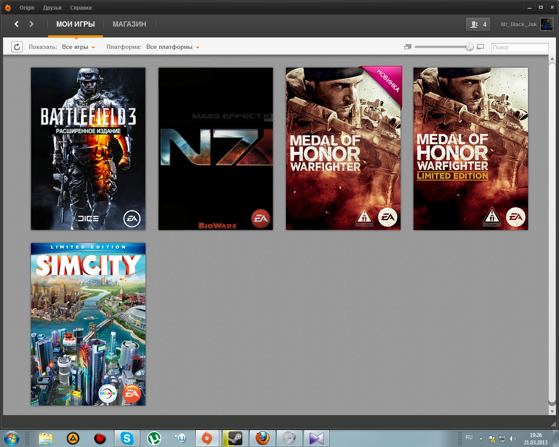Screen dimensions: 559x447
Task: Refresh the game library
Action: 17,47
